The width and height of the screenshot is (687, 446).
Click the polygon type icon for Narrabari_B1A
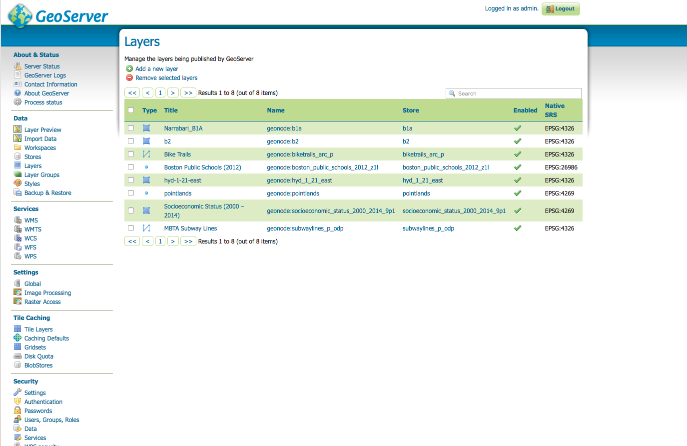point(146,128)
